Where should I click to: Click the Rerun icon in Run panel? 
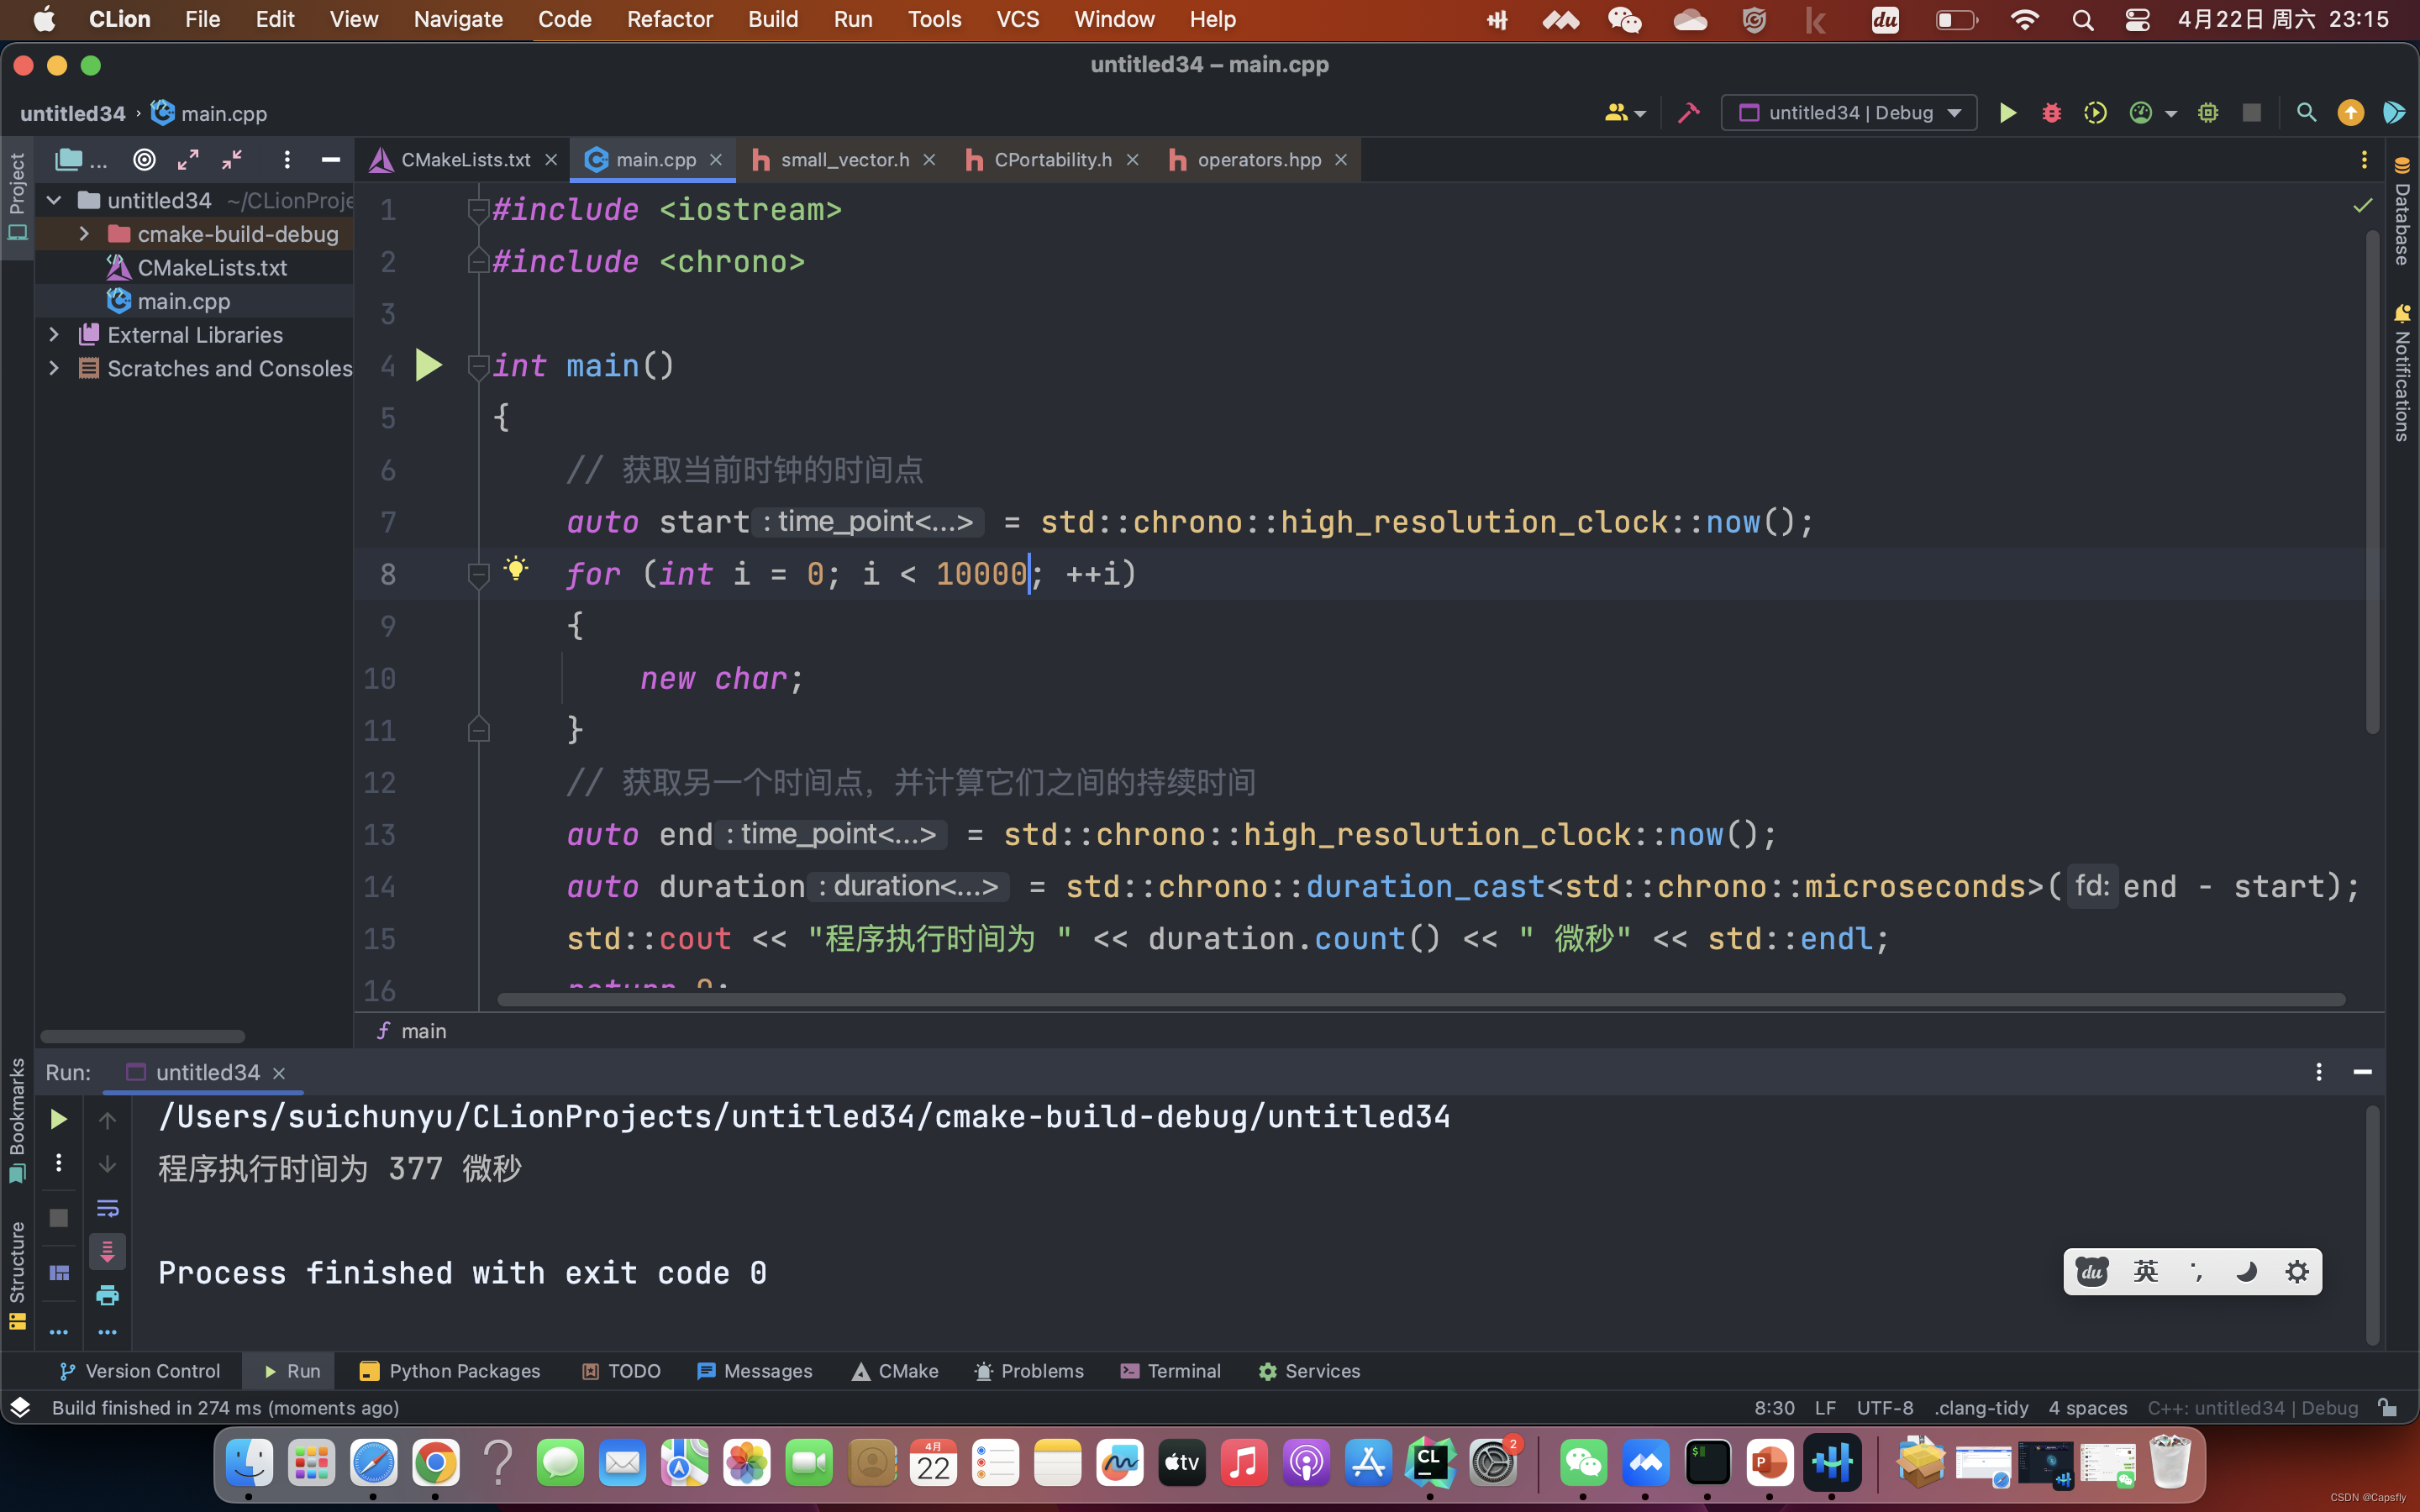coord(59,1119)
